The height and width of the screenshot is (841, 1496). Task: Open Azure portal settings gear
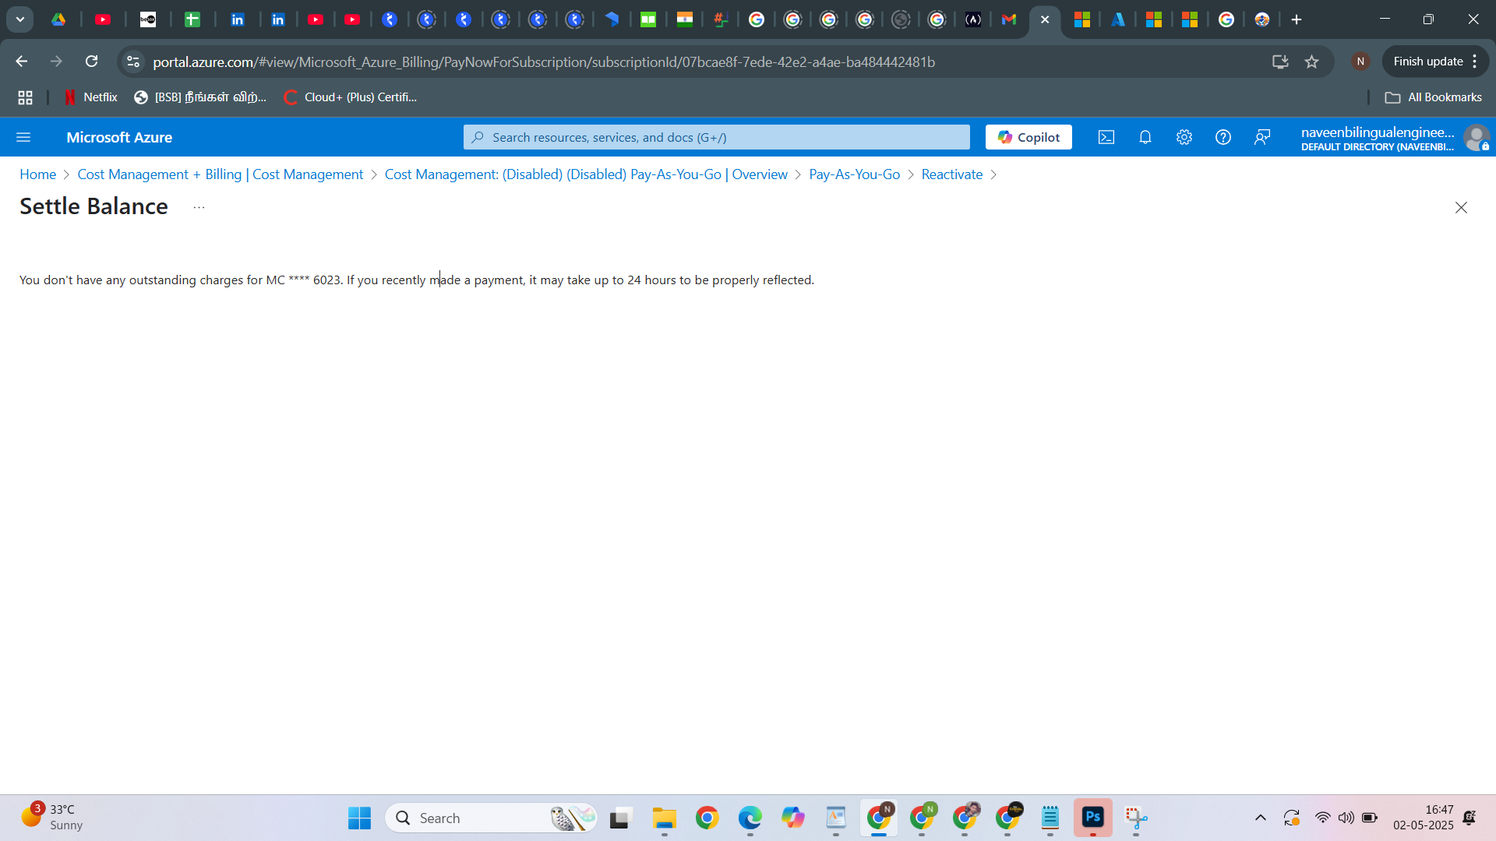pyautogui.click(x=1184, y=137)
